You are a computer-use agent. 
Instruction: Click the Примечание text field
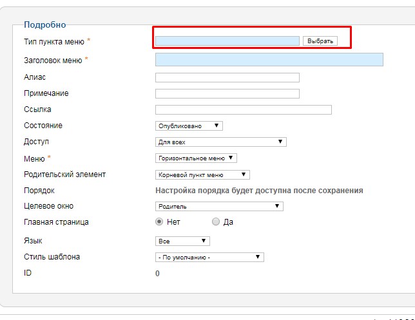(227, 93)
